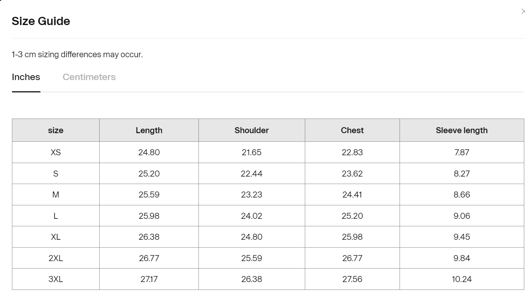Click the XS size row label

[x=55, y=152]
